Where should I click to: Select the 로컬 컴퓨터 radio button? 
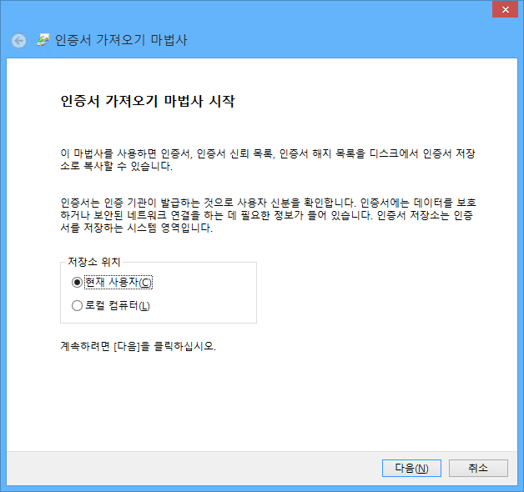[78, 306]
